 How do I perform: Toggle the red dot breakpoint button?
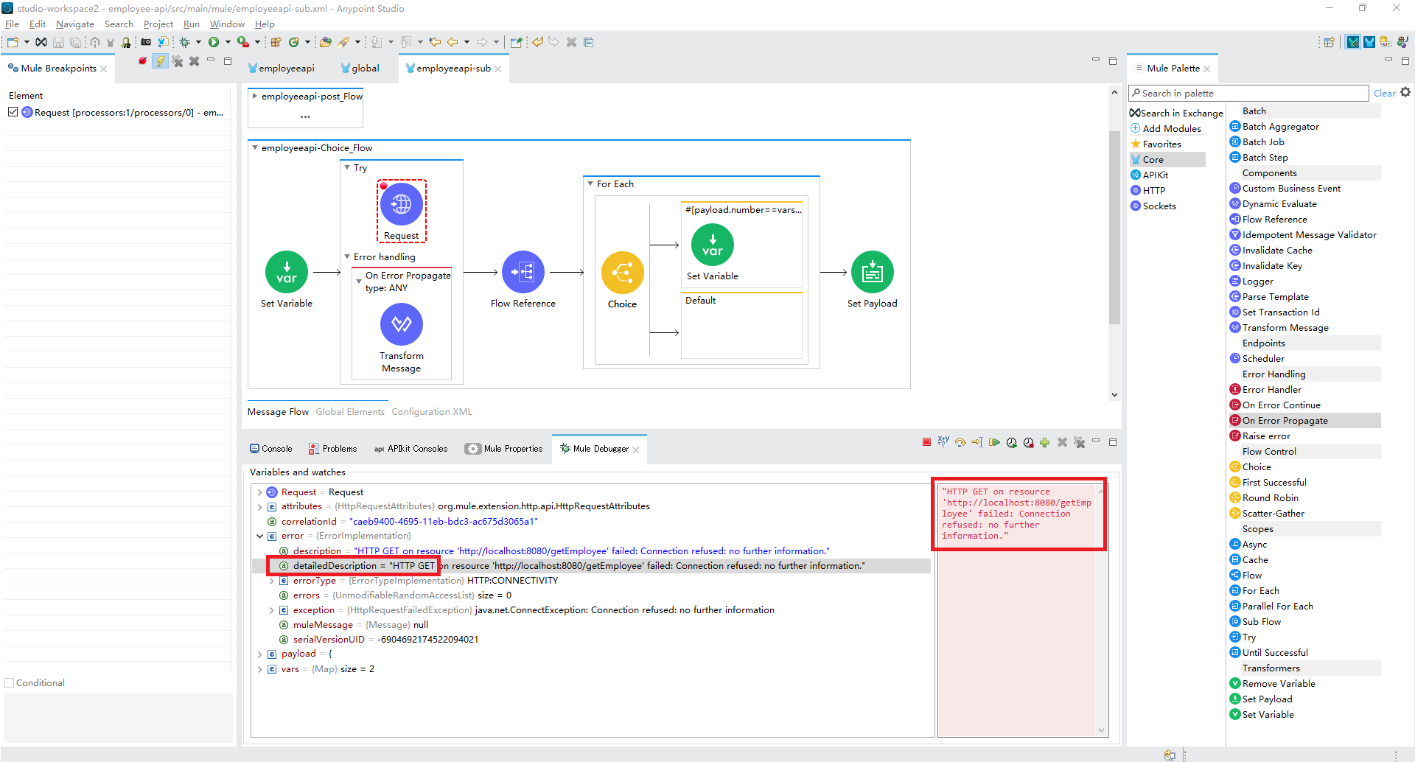tap(143, 61)
